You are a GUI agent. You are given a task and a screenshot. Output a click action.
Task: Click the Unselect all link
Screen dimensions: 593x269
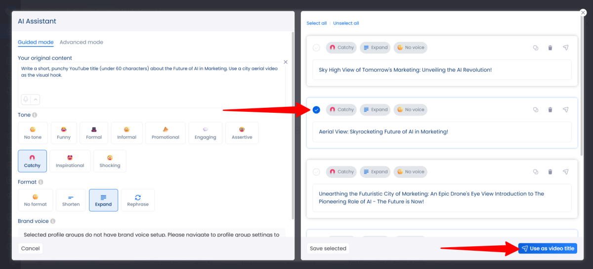(346, 23)
